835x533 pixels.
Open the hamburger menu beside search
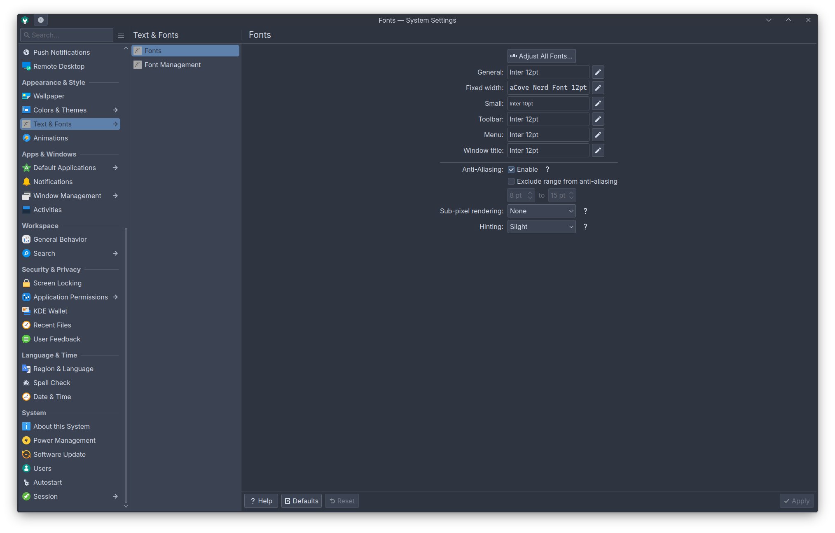click(x=121, y=35)
